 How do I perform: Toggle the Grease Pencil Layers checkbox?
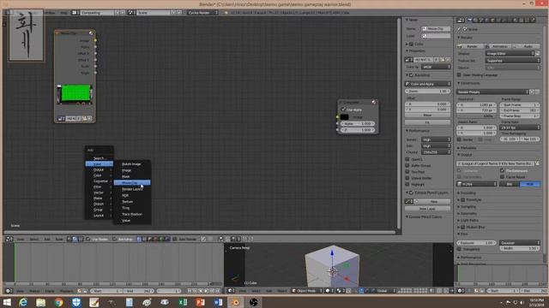click(412, 192)
